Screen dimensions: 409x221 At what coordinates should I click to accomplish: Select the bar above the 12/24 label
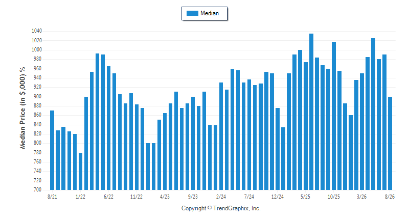278,149
